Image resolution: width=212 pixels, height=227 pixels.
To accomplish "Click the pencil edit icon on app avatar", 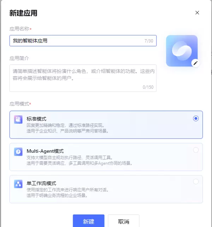I will pos(195,63).
